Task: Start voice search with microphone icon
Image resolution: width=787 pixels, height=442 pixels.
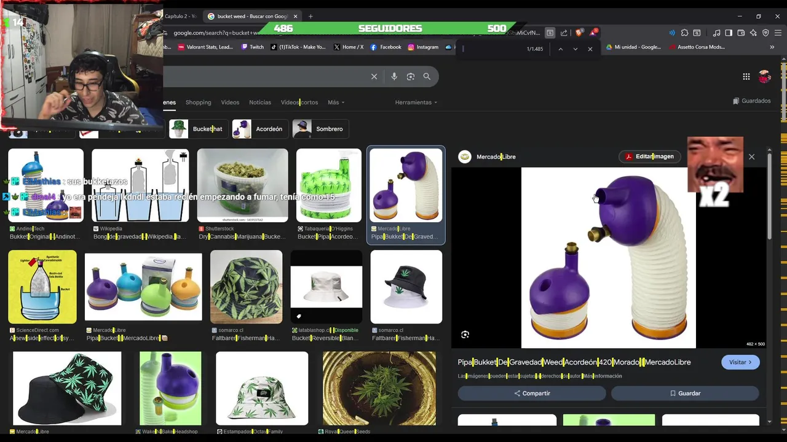Action: pos(394,76)
